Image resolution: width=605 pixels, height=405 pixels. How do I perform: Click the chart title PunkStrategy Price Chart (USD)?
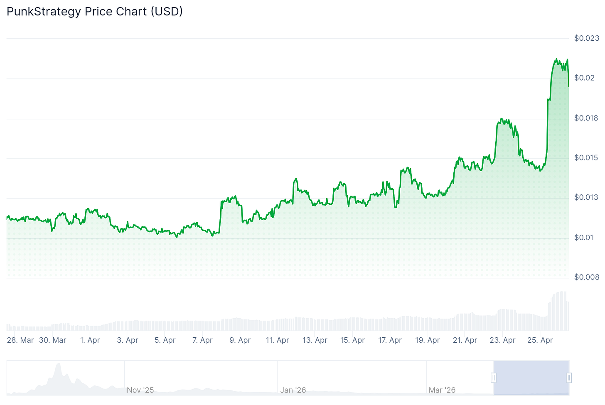pyautogui.click(x=95, y=11)
